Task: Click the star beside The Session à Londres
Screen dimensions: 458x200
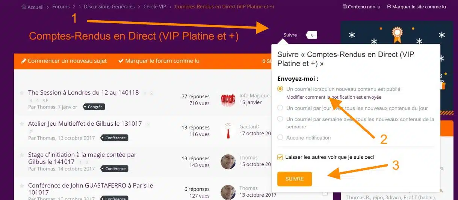Action: tap(22, 92)
